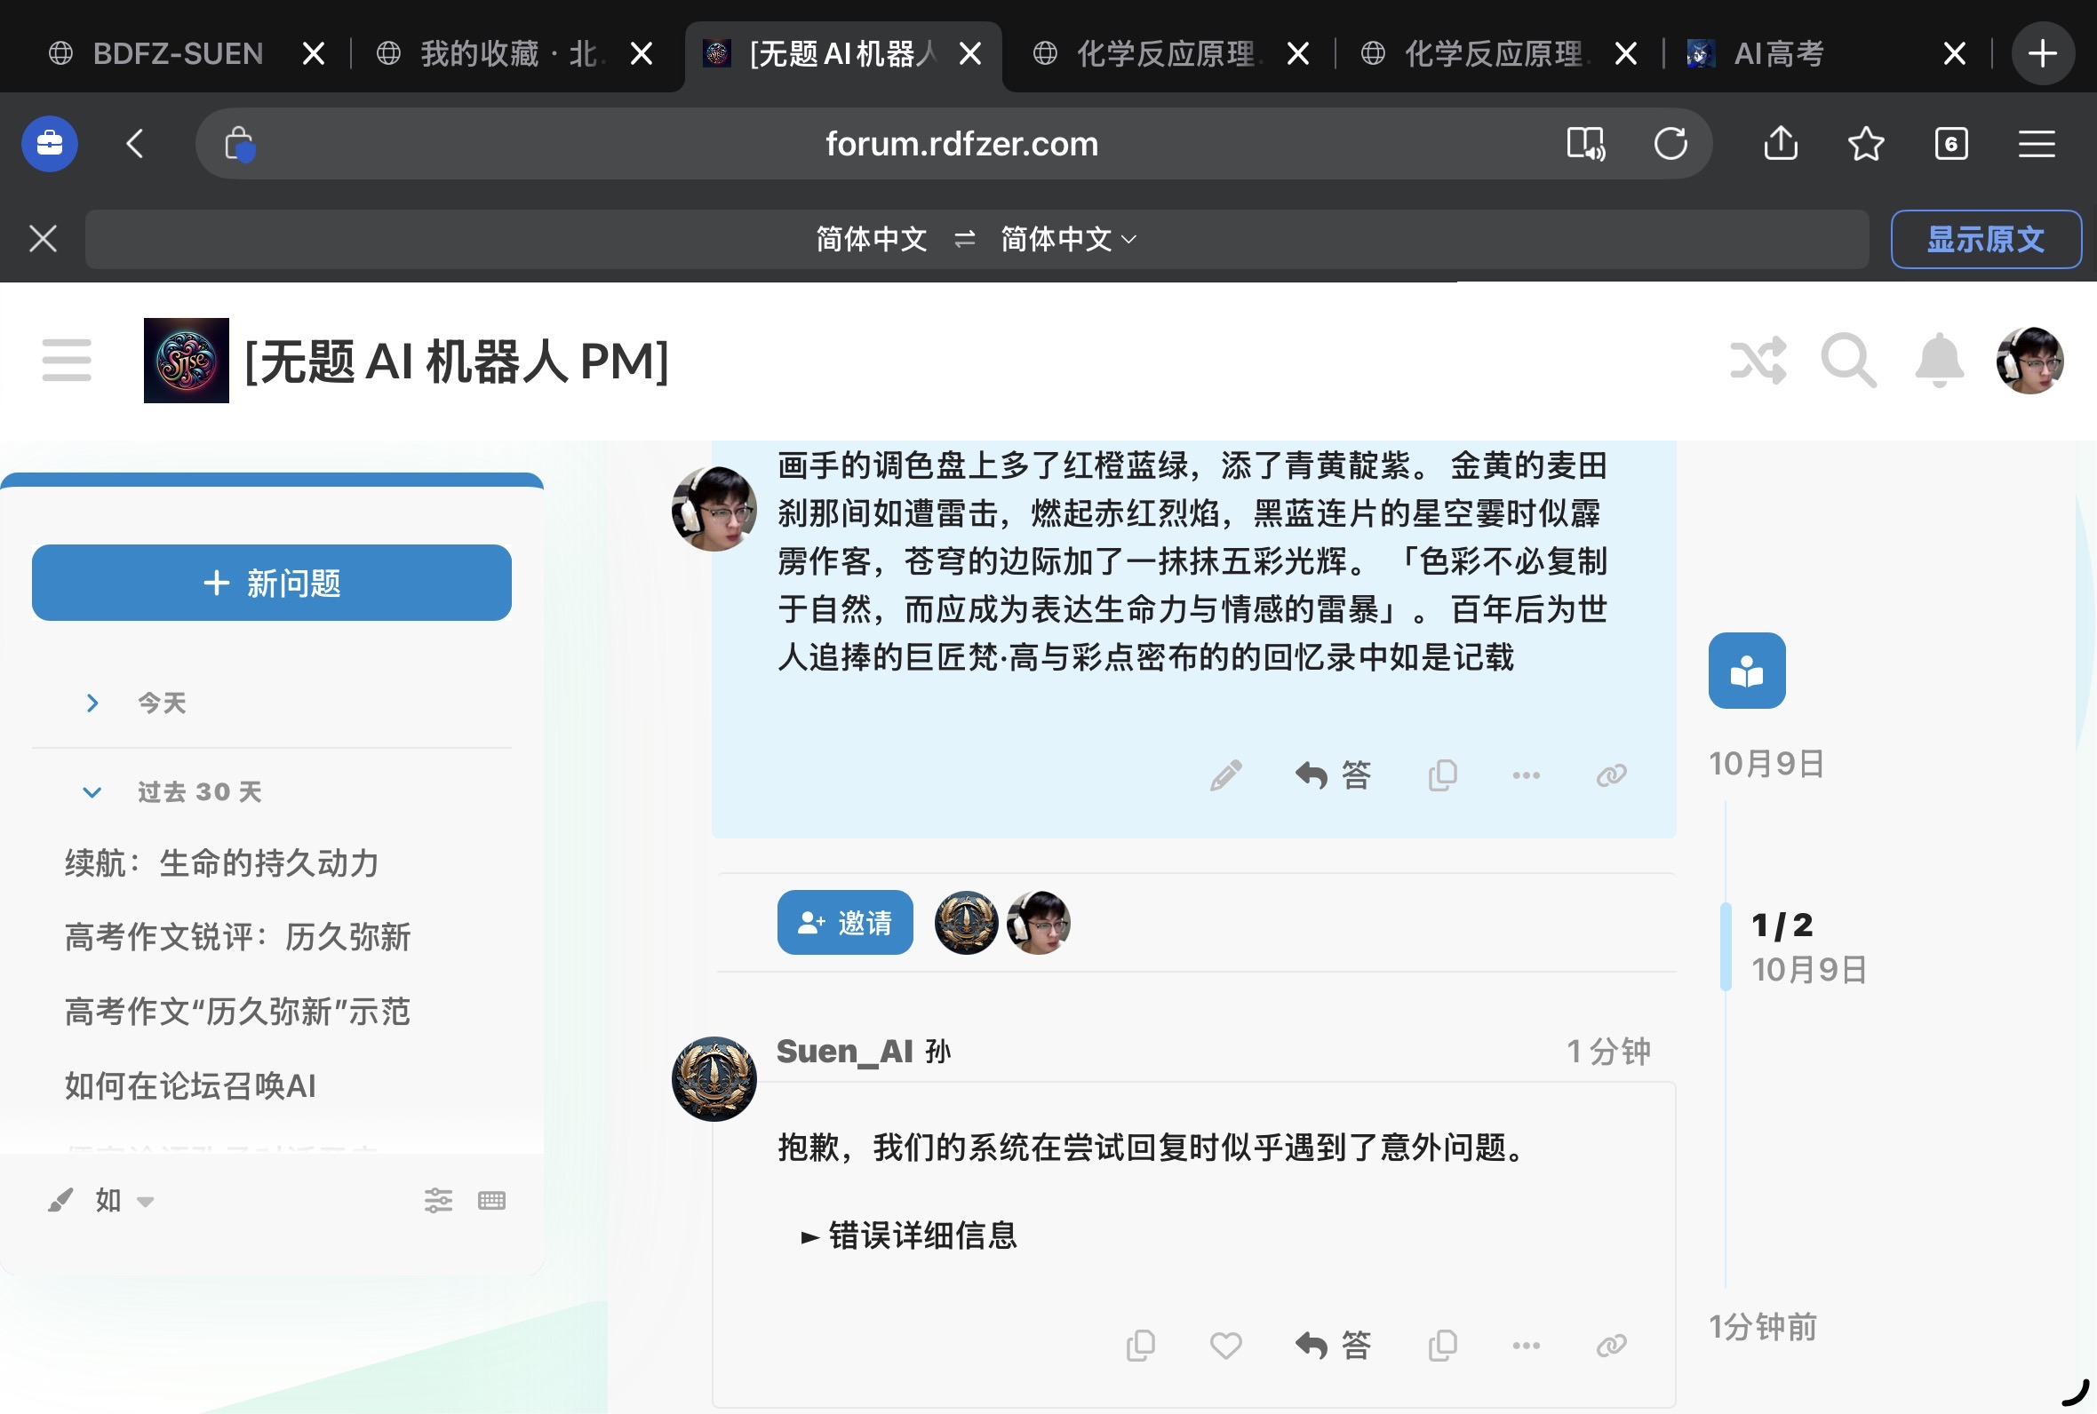
Task: Click the shuffle random topic icon
Action: [1758, 361]
